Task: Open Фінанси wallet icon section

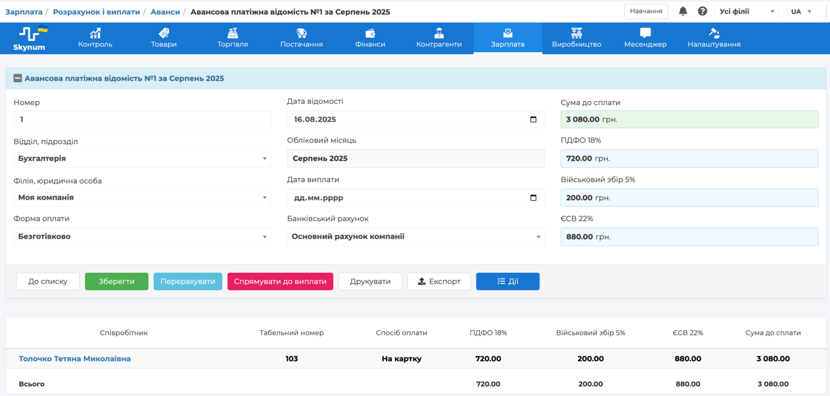Action: [x=370, y=33]
